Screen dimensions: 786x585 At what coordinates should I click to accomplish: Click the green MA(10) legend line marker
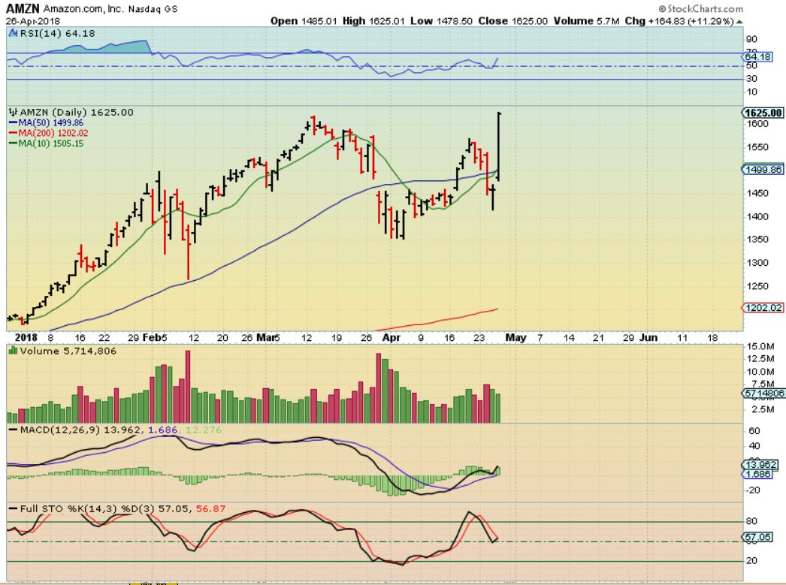[x=13, y=143]
